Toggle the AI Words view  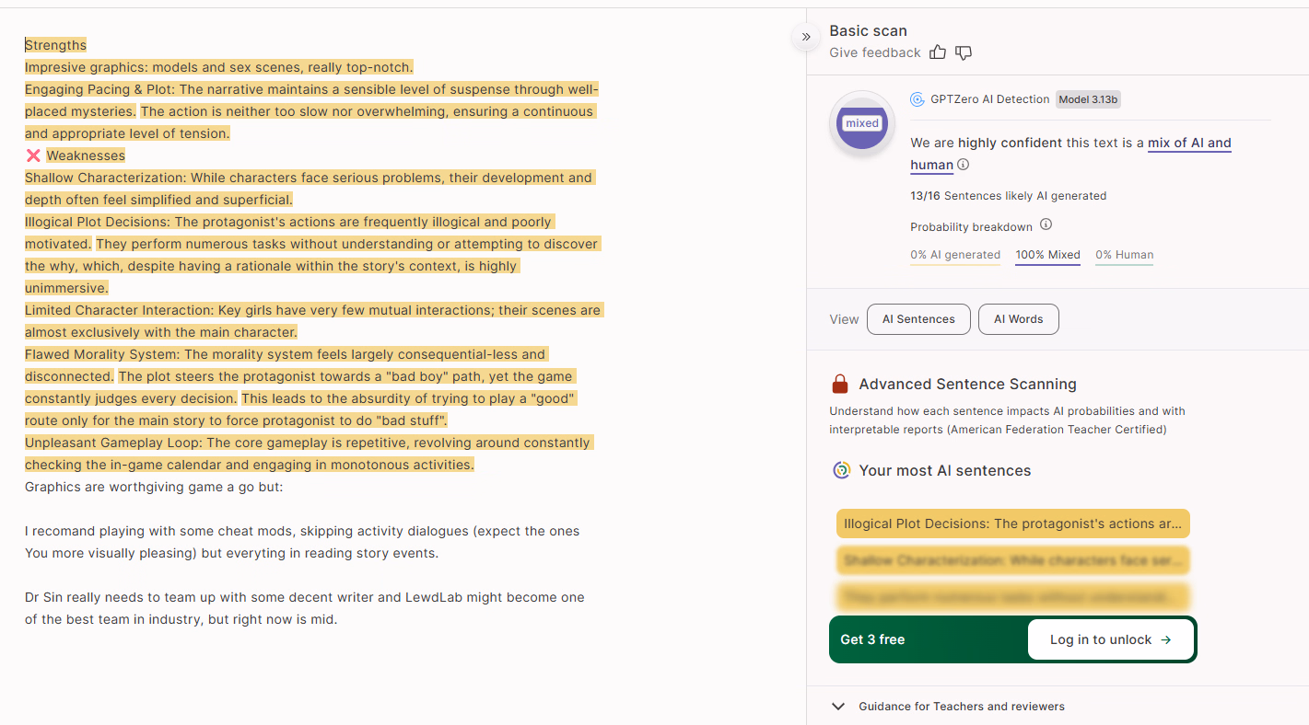pos(1018,319)
